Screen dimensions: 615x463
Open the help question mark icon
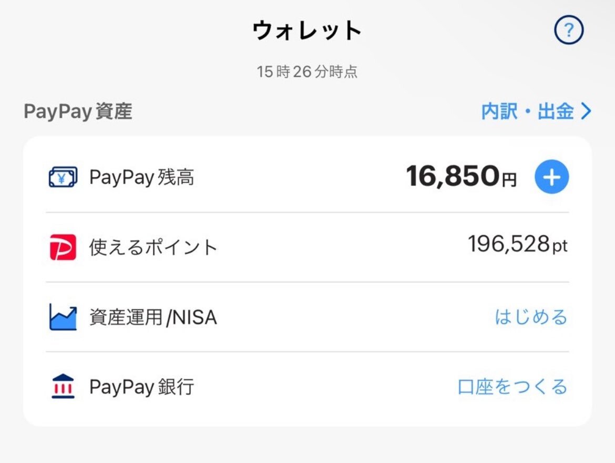tap(569, 30)
